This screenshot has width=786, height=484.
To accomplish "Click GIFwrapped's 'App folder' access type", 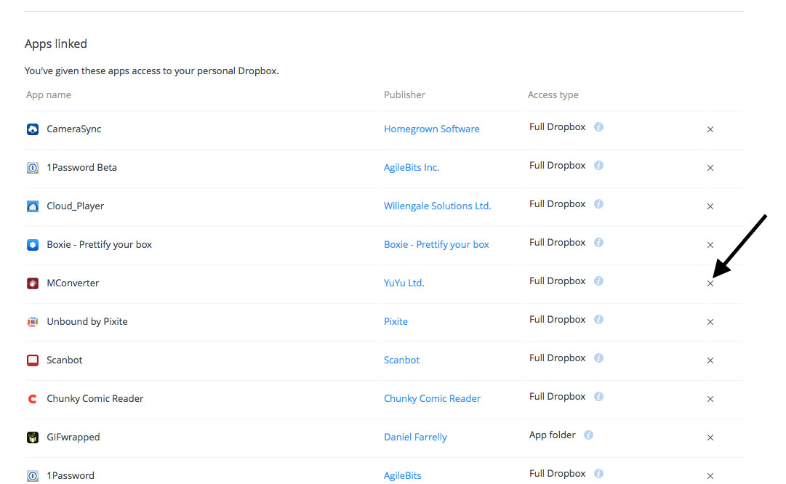I will 553,435.
